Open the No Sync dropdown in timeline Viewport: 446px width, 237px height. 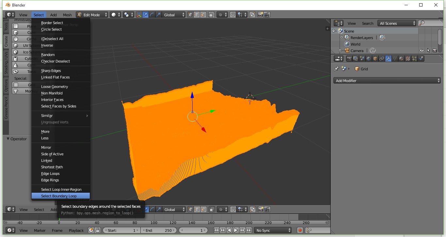click(x=273, y=230)
